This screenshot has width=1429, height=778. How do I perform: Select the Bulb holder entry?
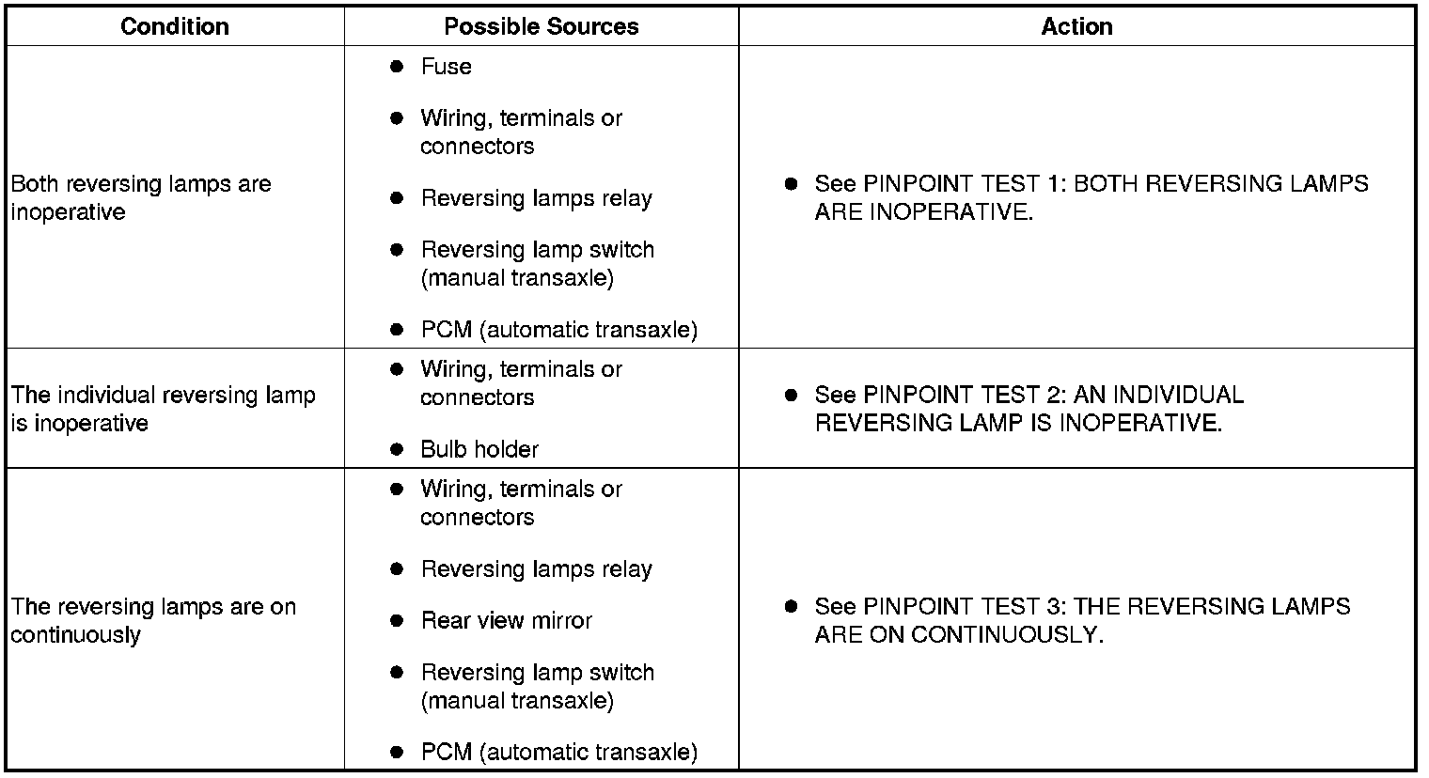click(479, 449)
